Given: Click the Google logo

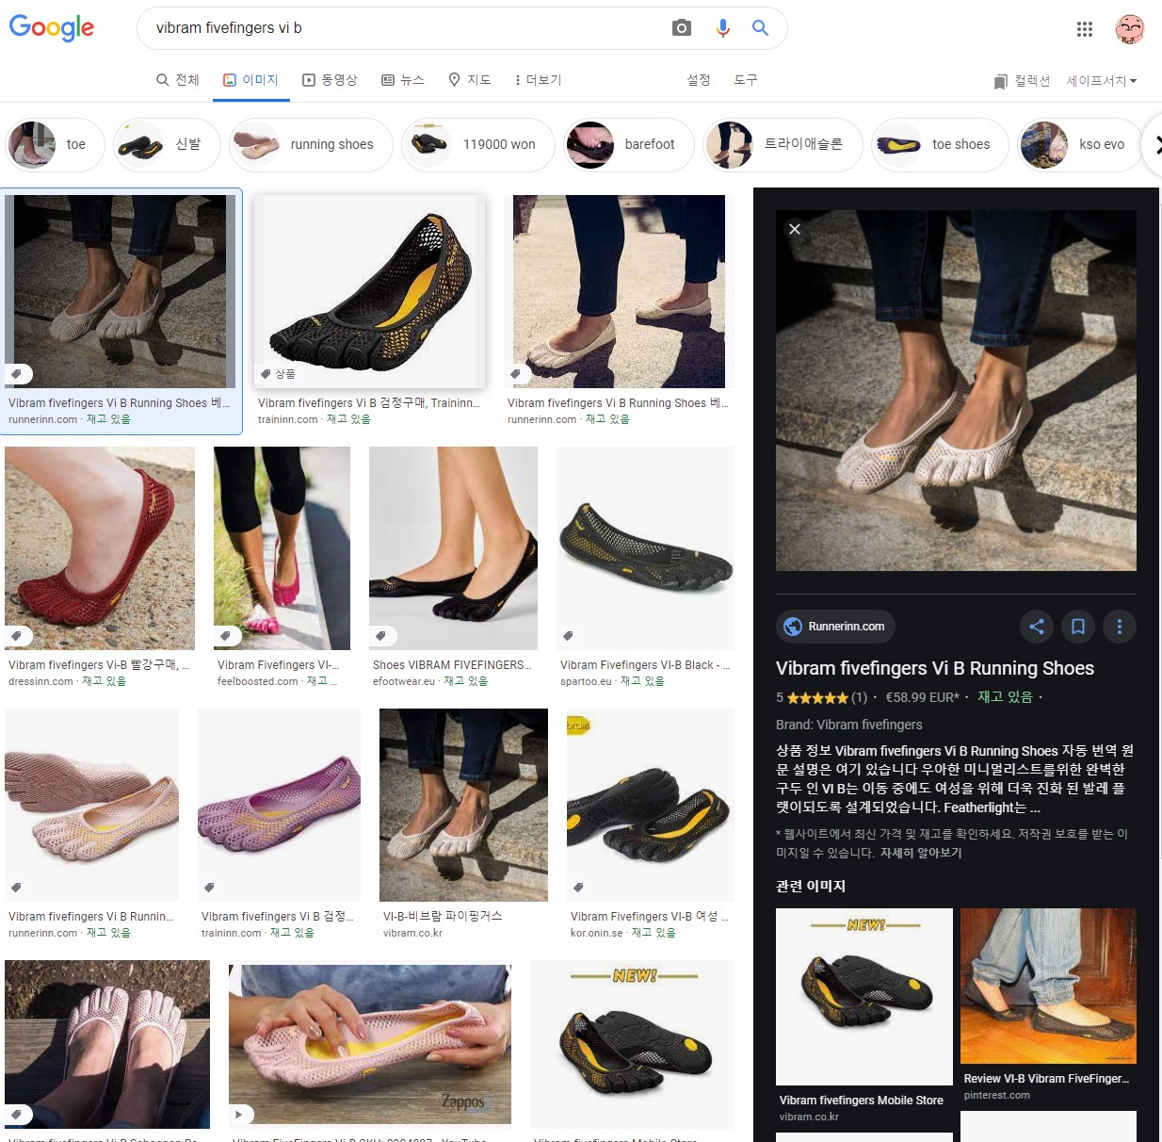Looking at the screenshot, I should tap(52, 27).
